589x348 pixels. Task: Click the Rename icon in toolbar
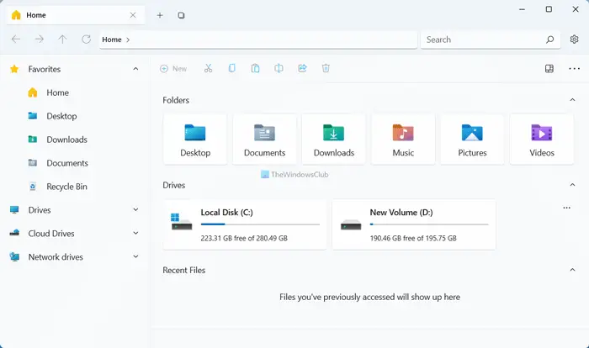click(279, 68)
